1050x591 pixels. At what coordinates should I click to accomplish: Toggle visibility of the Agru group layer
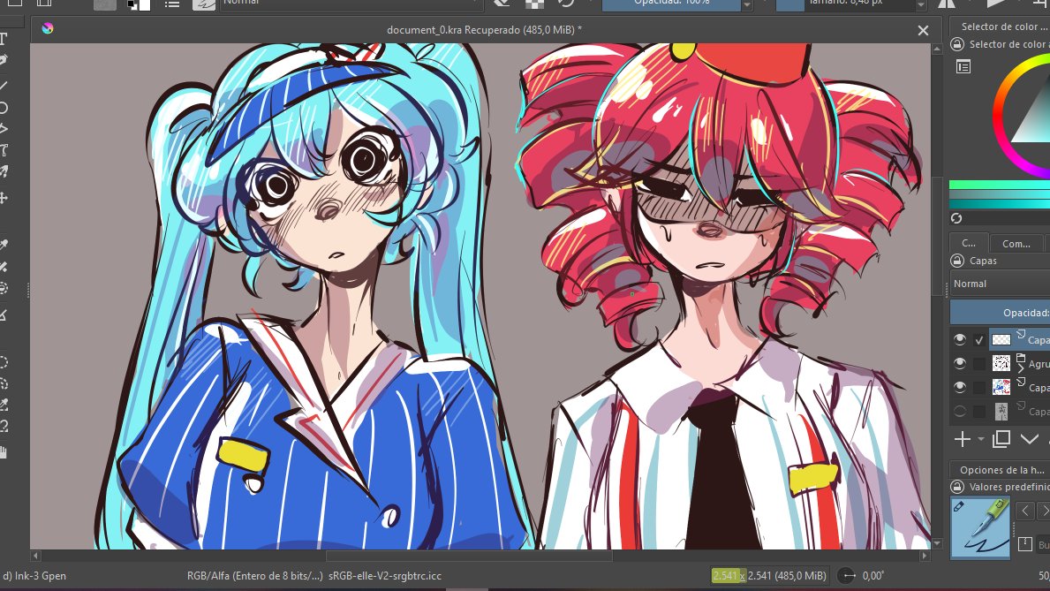point(961,362)
